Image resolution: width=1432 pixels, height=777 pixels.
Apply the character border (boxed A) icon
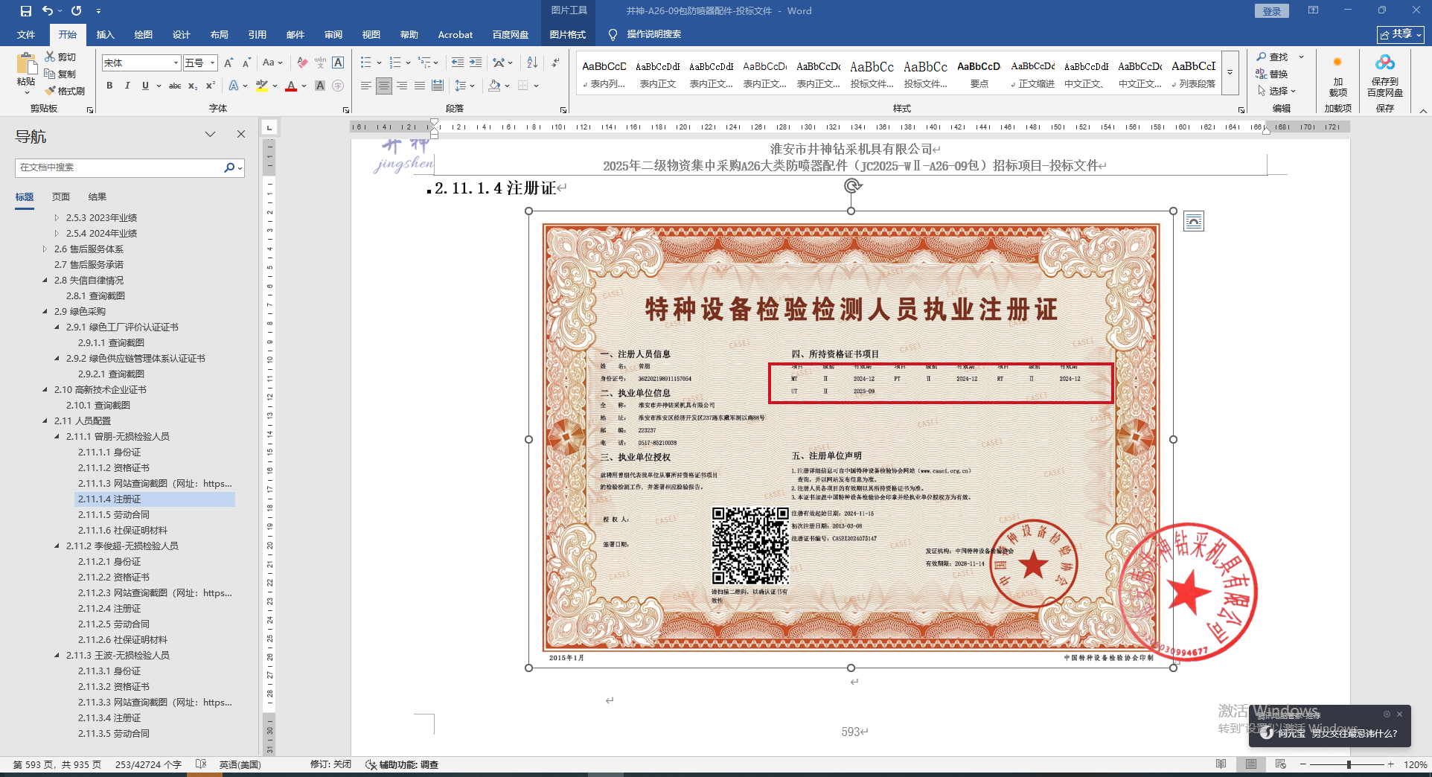[x=338, y=63]
